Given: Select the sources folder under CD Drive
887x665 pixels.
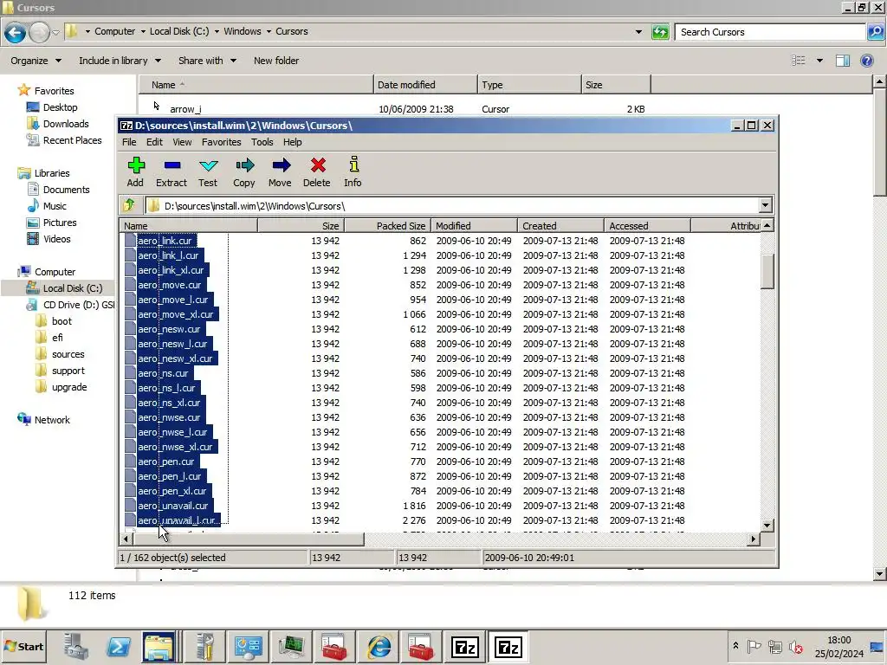Looking at the screenshot, I should pyautogui.click(x=60, y=354).
